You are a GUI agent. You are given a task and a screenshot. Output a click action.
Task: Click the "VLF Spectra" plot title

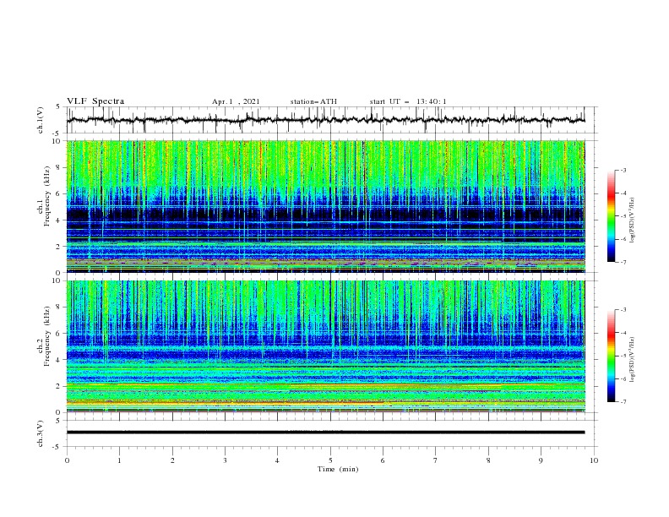point(95,101)
